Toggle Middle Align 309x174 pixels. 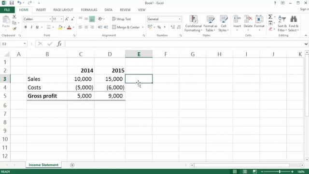coord(86,19)
